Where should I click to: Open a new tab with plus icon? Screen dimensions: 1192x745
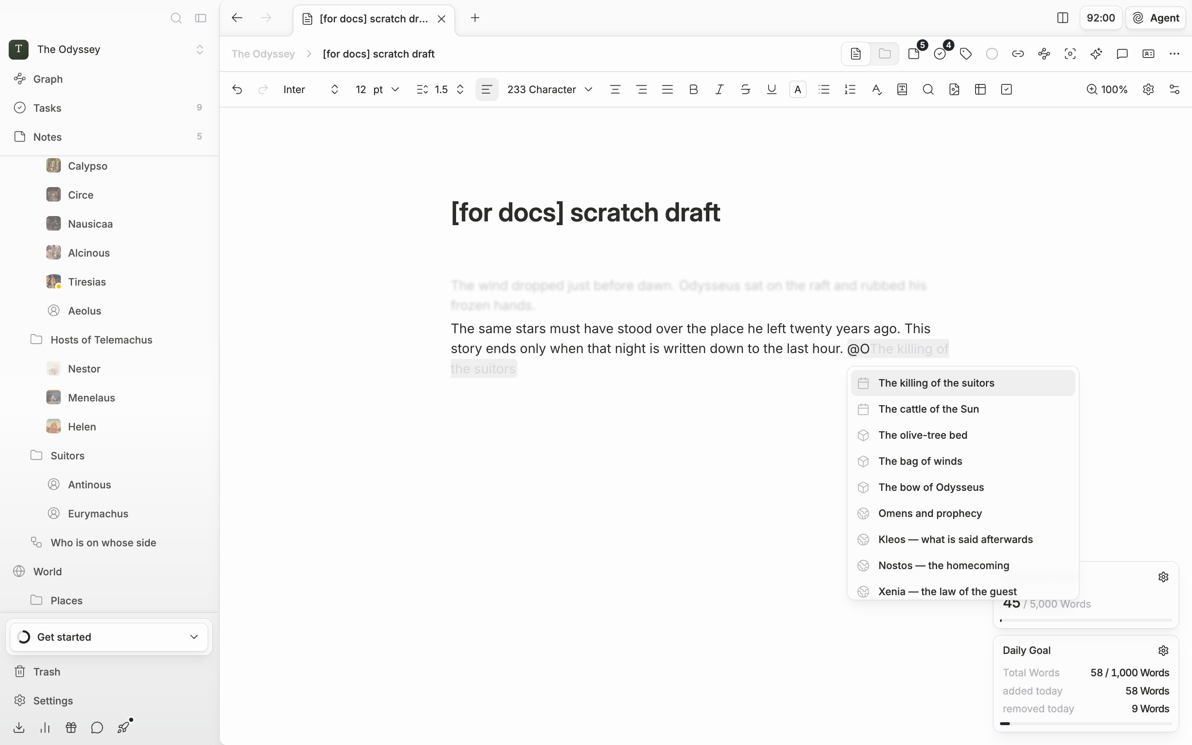[475, 18]
